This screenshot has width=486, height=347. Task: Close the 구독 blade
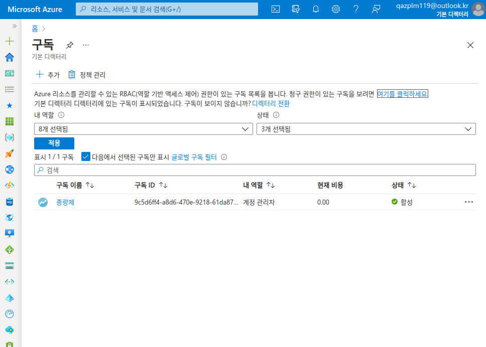(x=470, y=45)
